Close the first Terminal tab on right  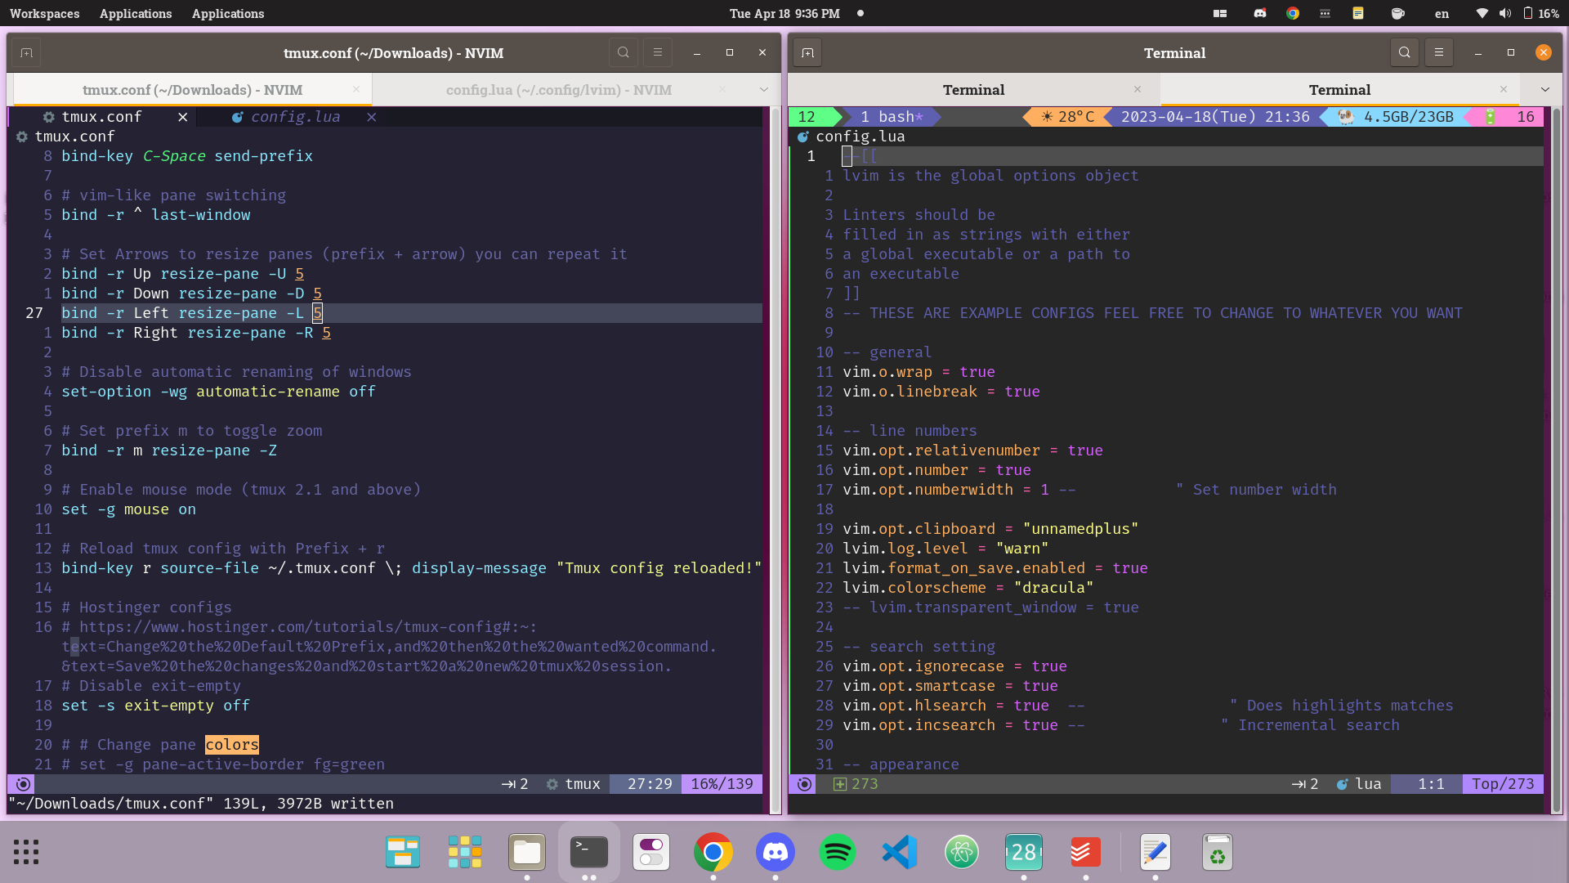[x=1138, y=89]
